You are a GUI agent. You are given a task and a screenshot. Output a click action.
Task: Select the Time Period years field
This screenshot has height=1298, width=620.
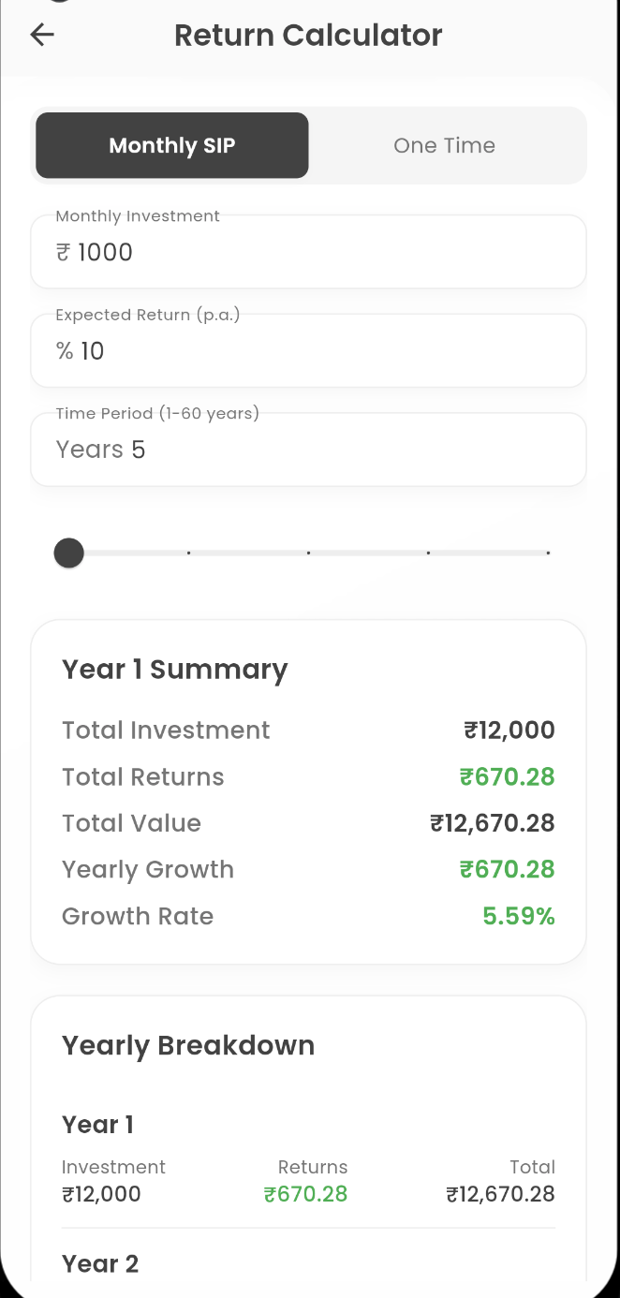click(309, 450)
